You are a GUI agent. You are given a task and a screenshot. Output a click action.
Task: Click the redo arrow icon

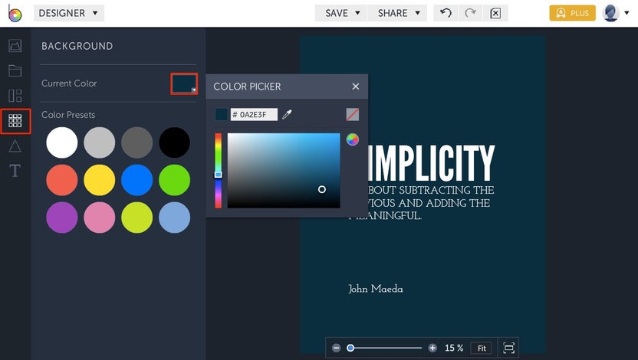470,13
